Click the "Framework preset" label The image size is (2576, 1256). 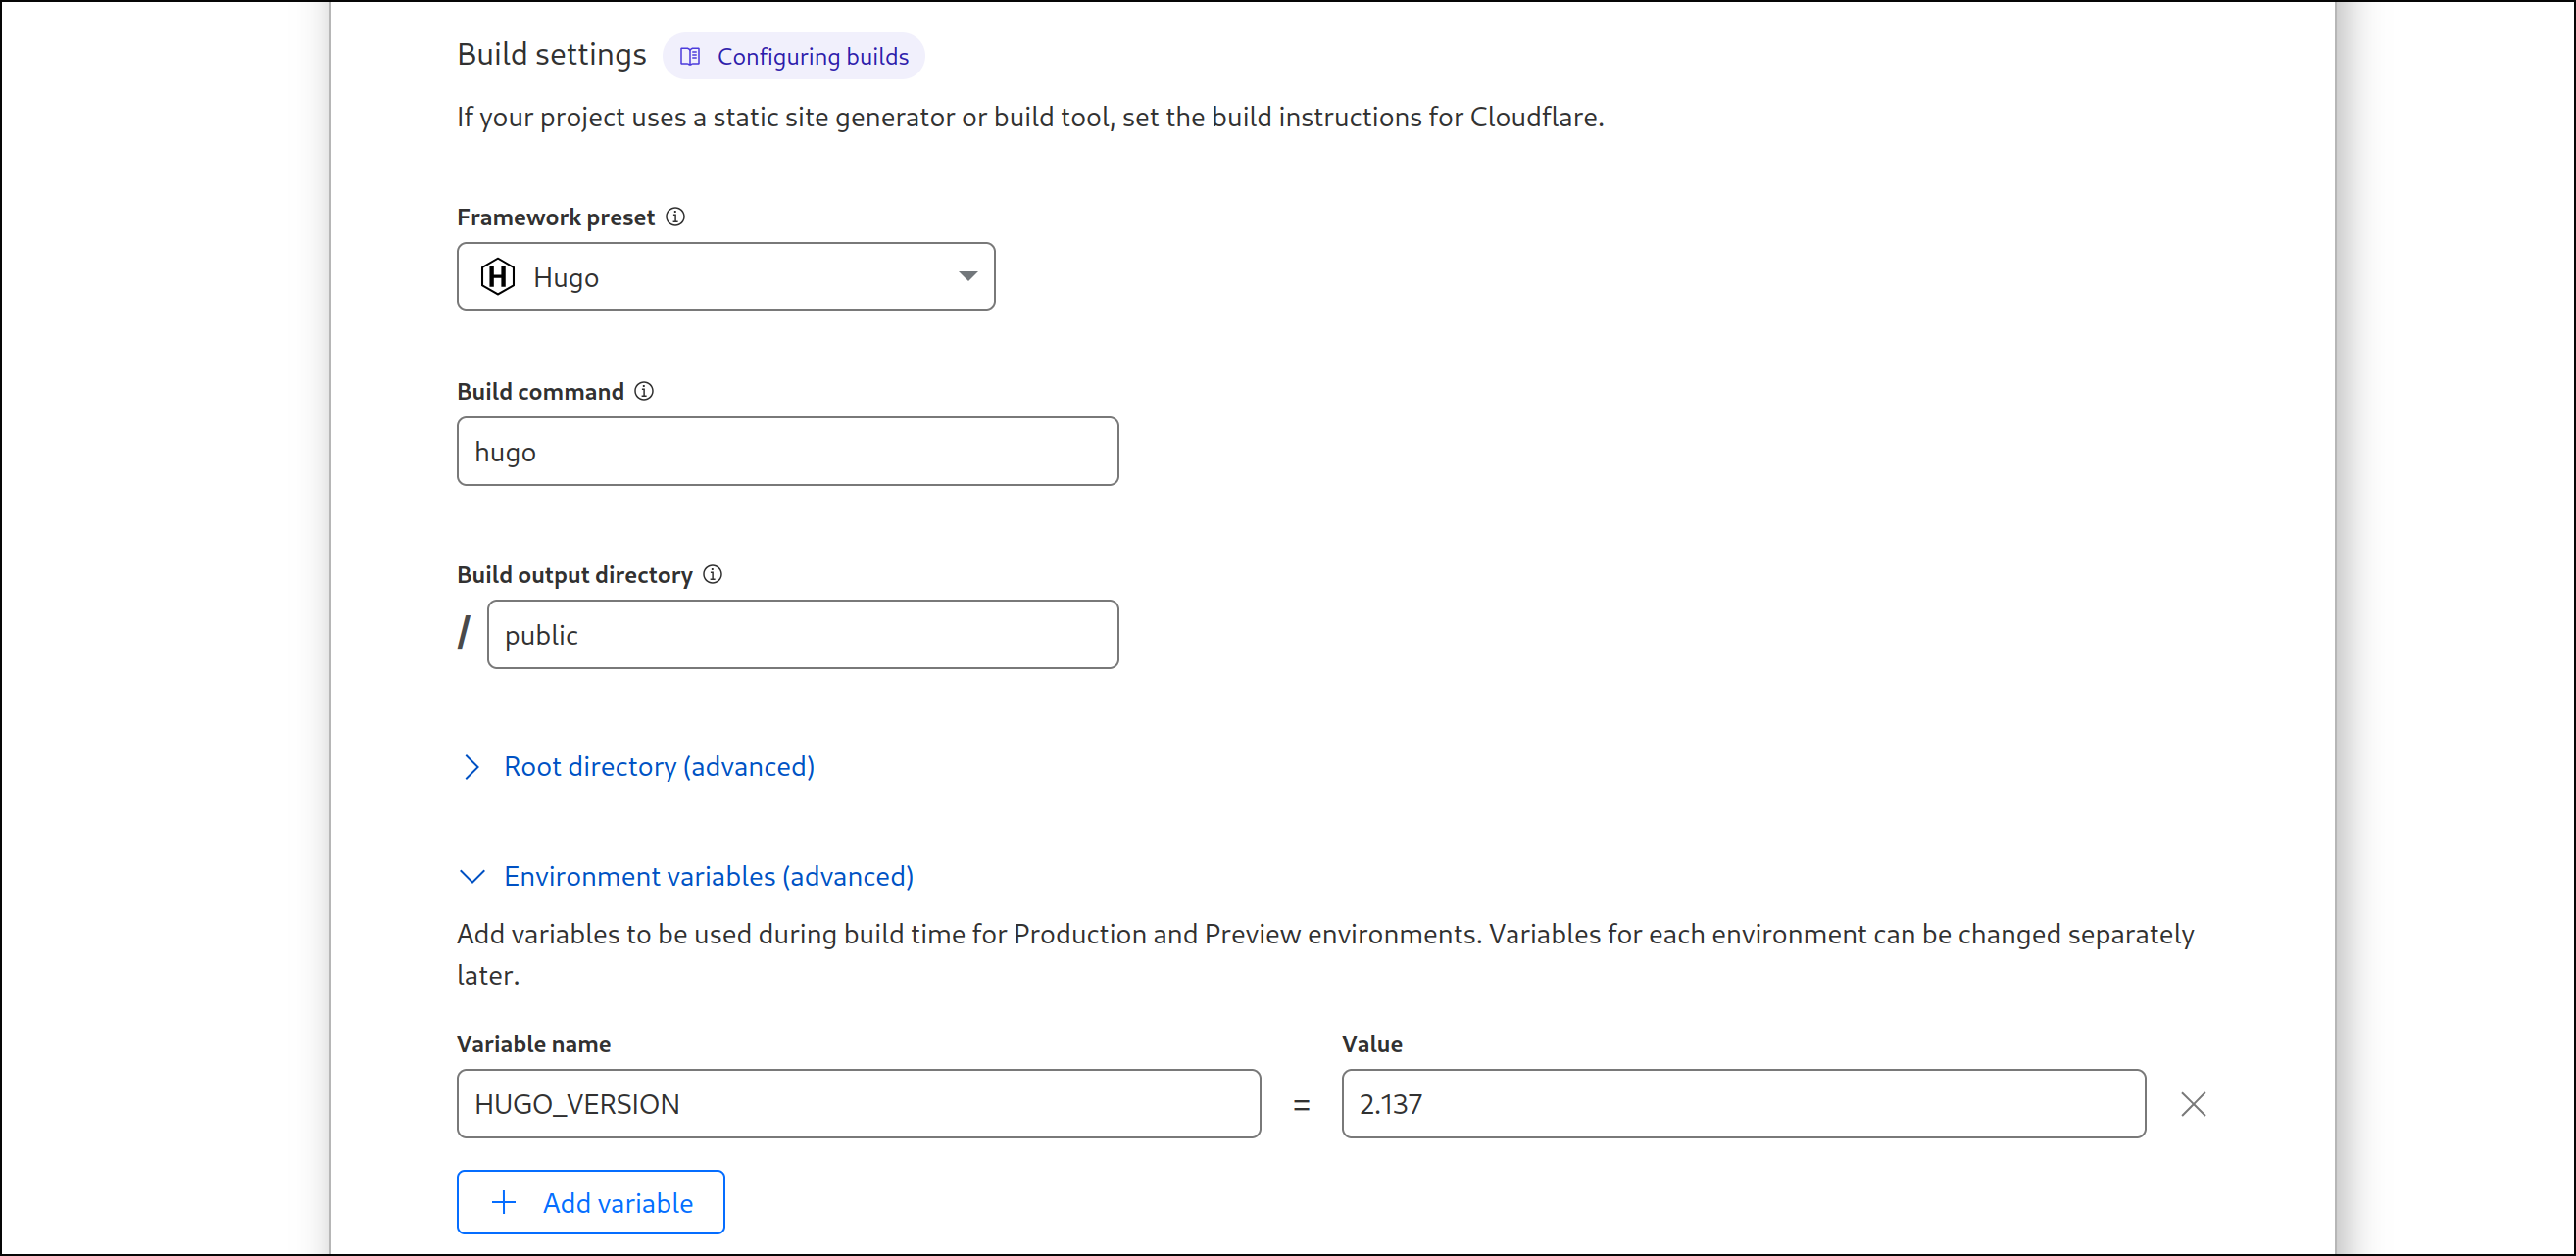point(556,217)
